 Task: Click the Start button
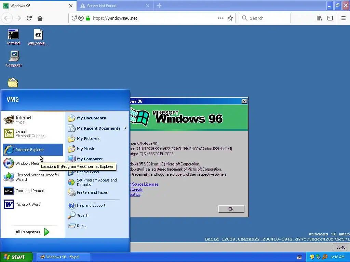pos(16,257)
